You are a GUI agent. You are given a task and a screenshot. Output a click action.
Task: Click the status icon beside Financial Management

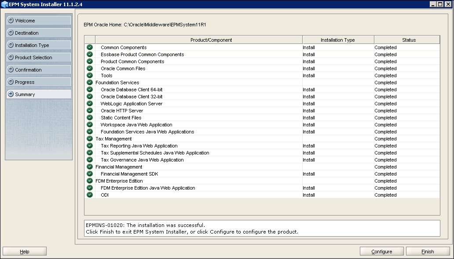tap(90, 167)
